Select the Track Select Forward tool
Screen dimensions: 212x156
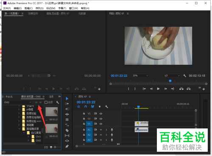click(x=67, y=104)
